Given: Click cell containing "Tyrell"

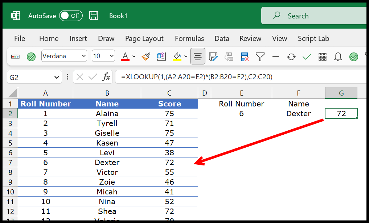Looking at the screenshot, I should (x=107, y=123).
